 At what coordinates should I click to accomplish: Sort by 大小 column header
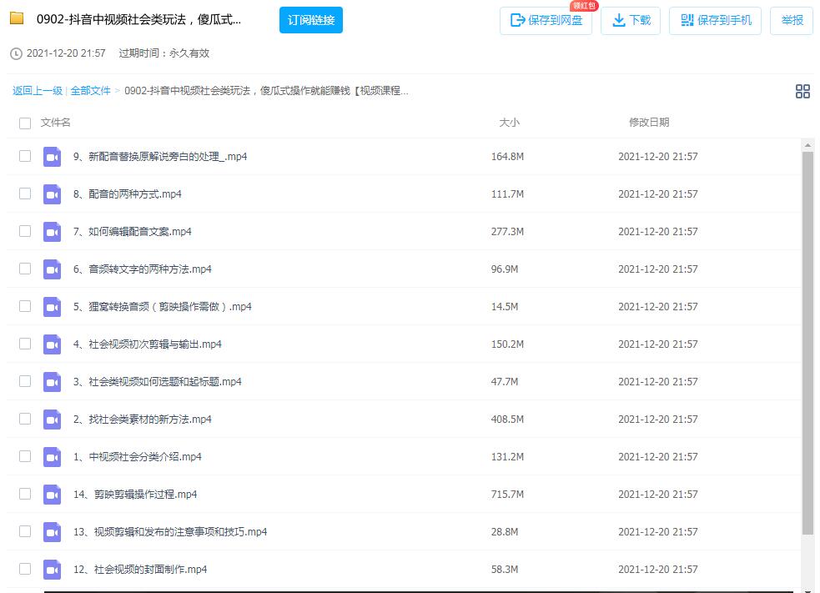[509, 123]
